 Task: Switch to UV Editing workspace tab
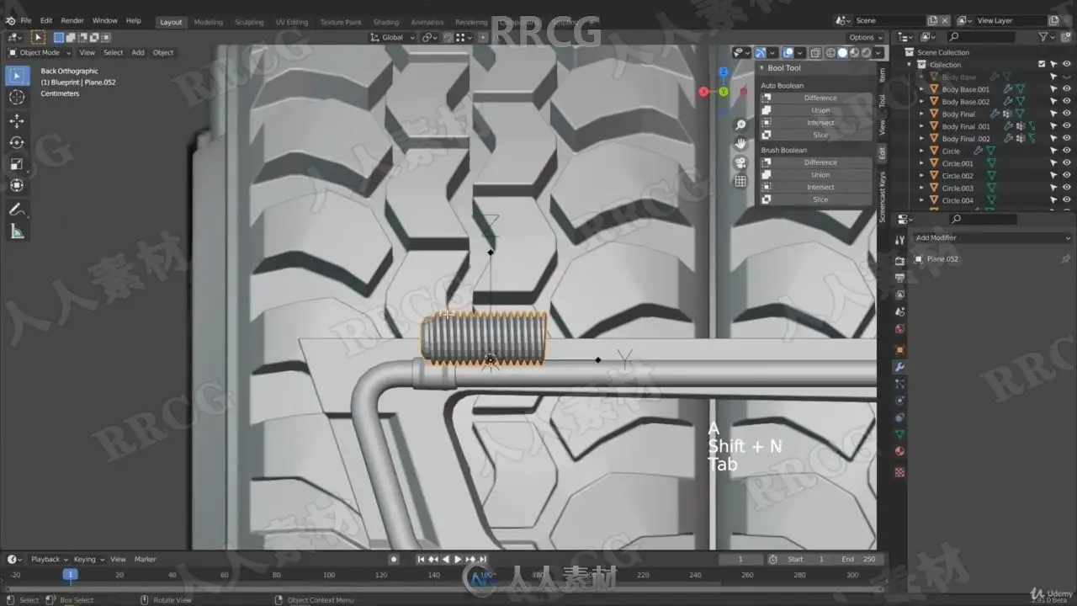coord(292,22)
